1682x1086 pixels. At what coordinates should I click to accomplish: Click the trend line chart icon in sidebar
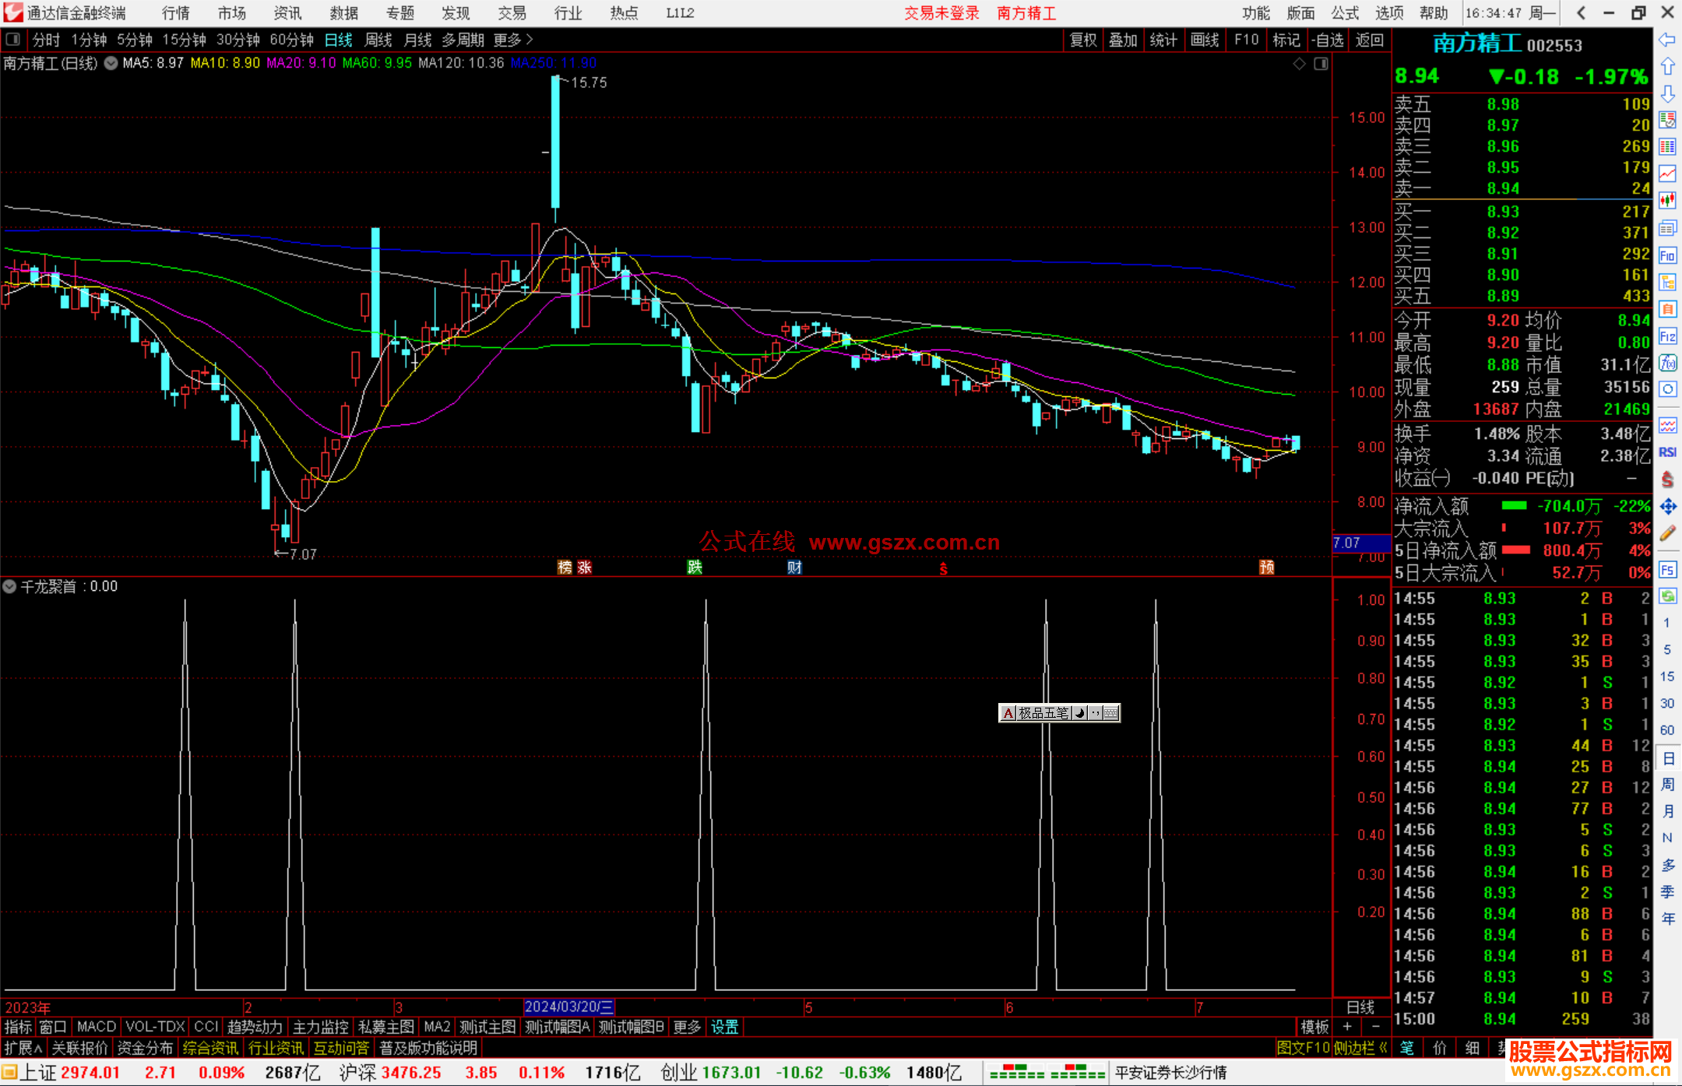[x=1667, y=174]
